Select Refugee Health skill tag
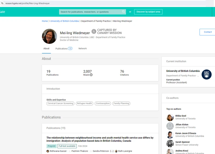The width and height of the screenshot is (215, 154). tap(84, 103)
